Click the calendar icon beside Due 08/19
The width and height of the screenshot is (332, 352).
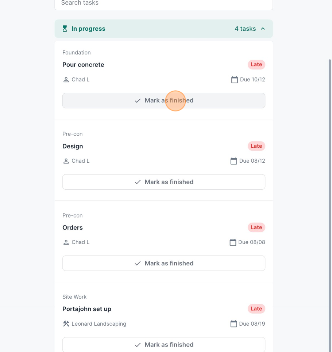coord(233,324)
